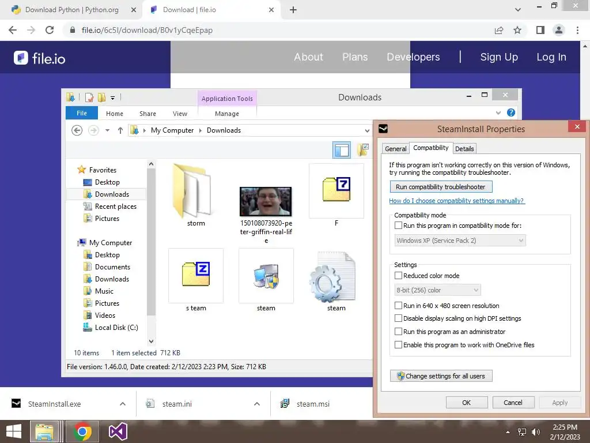Click the navigation pane scrollbar up arrow
The height and width of the screenshot is (443, 590).
152,164
